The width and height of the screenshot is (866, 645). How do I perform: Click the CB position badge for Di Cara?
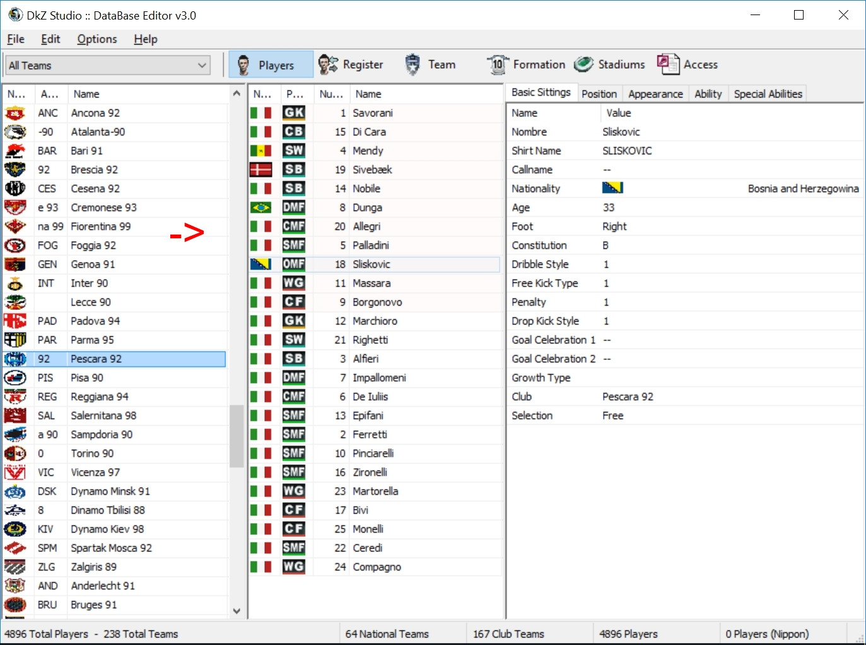[x=294, y=132]
